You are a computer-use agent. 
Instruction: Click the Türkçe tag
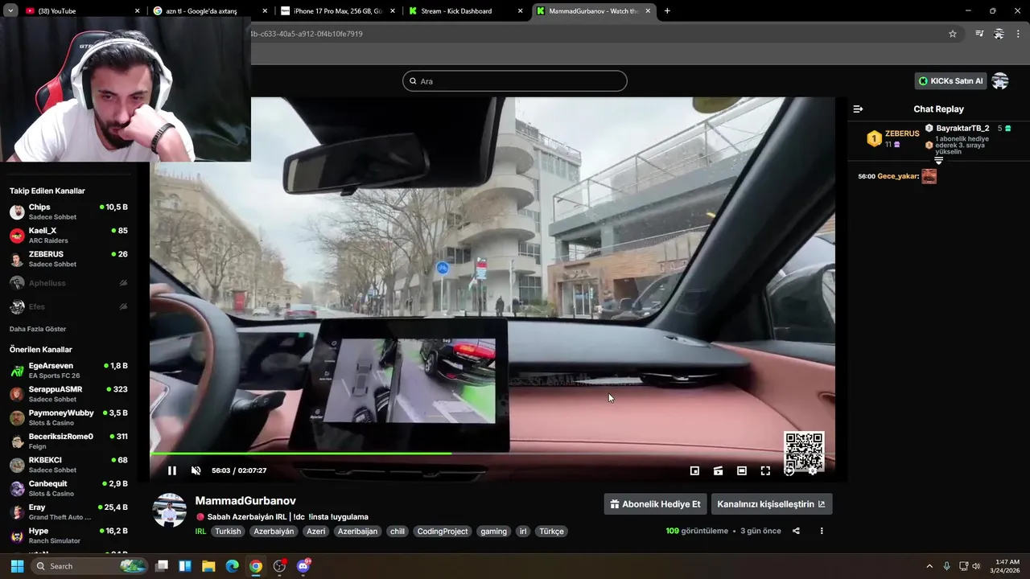point(551,532)
